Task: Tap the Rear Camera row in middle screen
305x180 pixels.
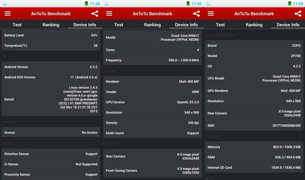Action: pyautogui.click(x=152, y=156)
